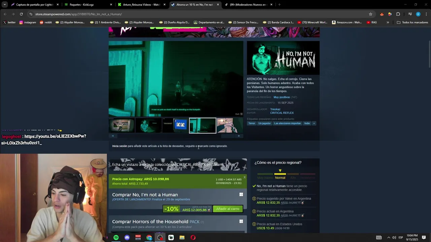Click the Normal regional price indicator

point(280,175)
